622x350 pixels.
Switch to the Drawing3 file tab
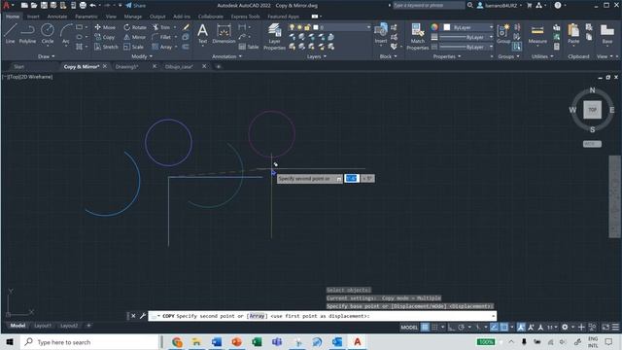[127, 66]
